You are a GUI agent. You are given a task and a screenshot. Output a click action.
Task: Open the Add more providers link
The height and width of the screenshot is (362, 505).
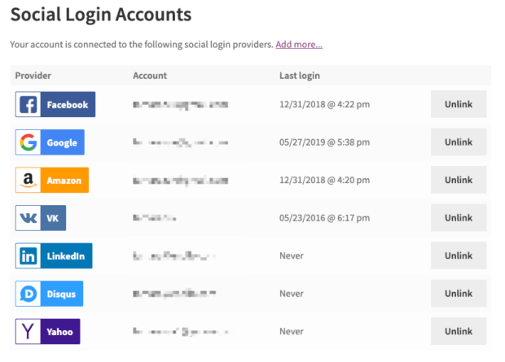click(x=299, y=44)
